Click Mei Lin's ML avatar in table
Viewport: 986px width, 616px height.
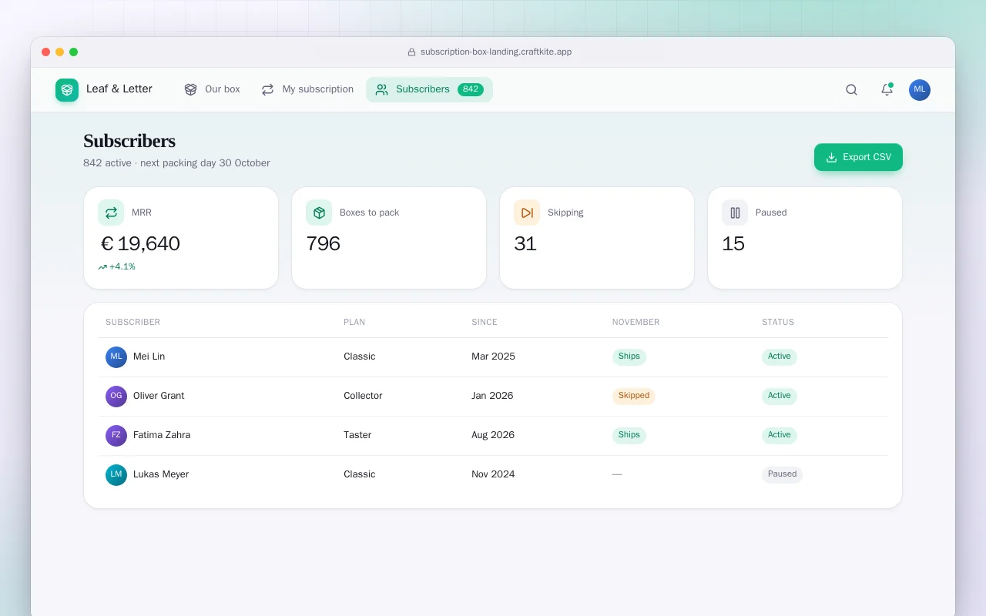[x=116, y=357]
